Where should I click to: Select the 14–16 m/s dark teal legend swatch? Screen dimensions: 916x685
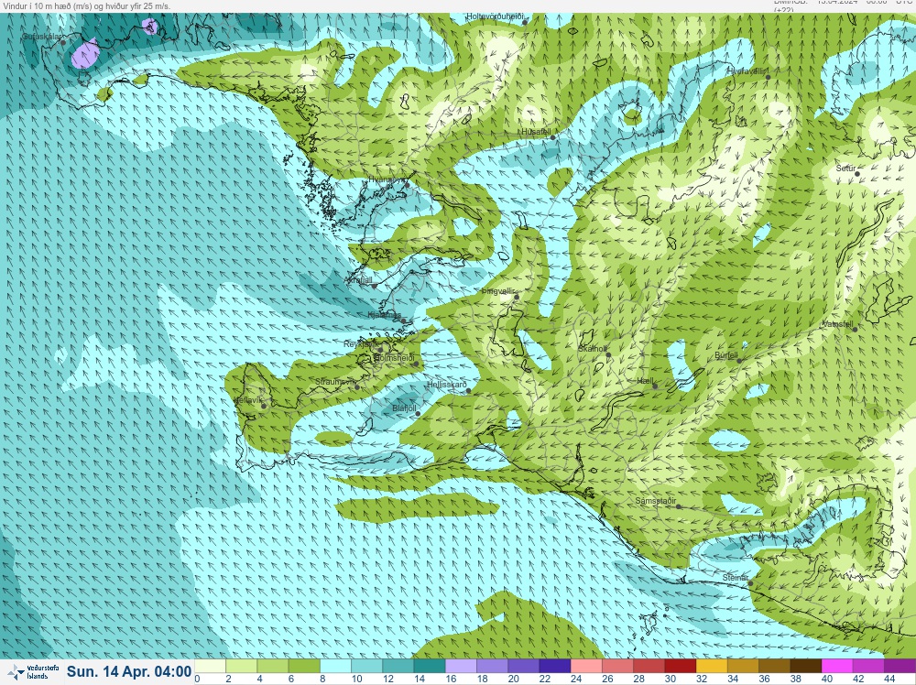point(430,667)
